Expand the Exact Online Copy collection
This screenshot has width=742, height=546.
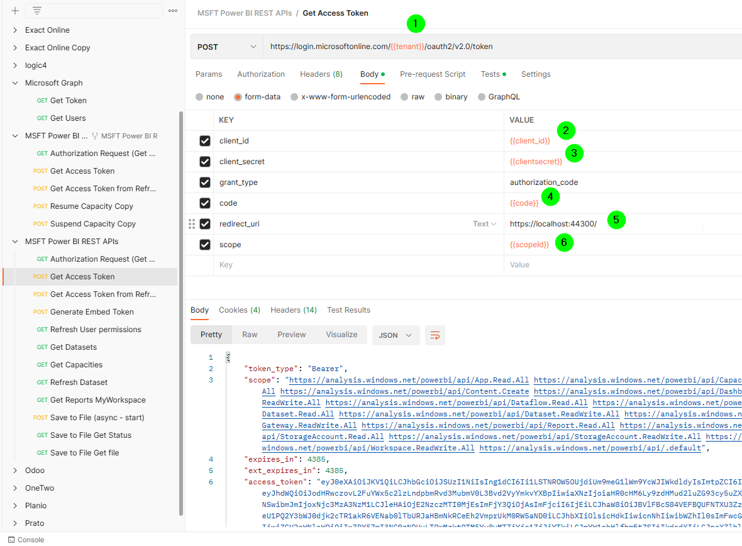(15, 47)
